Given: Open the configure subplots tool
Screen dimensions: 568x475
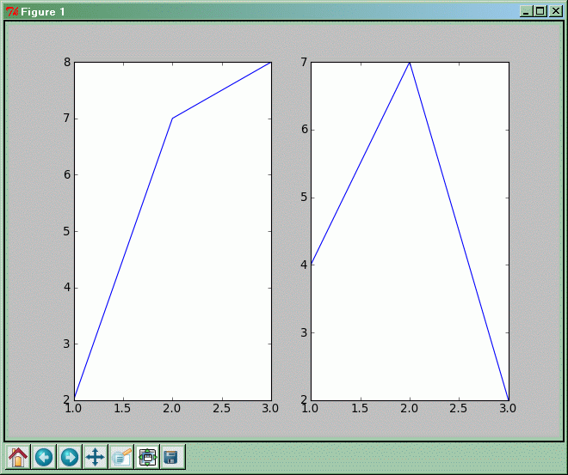Looking at the screenshot, I should [147, 457].
